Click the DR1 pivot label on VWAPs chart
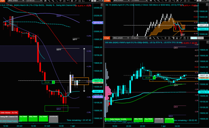This screenshot has height=128, width=209. tap(176, 48)
